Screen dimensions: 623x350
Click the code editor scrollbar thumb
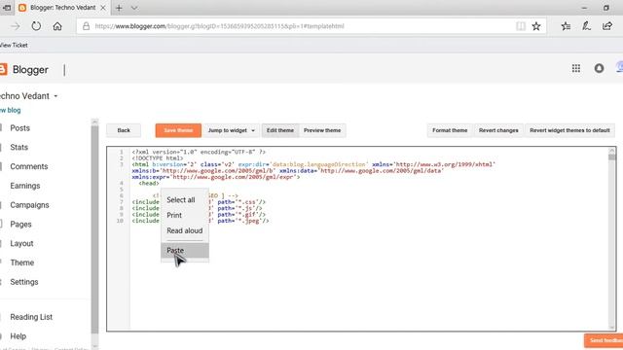tap(612, 157)
